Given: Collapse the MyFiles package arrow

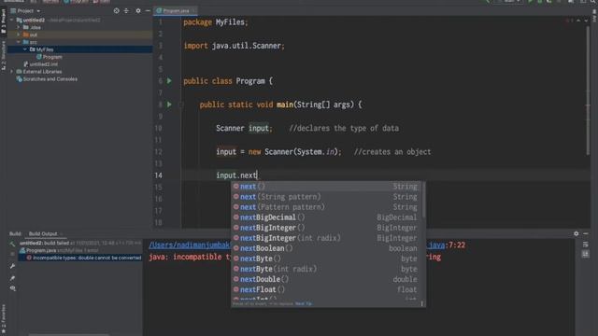Looking at the screenshot, I should 25,49.
